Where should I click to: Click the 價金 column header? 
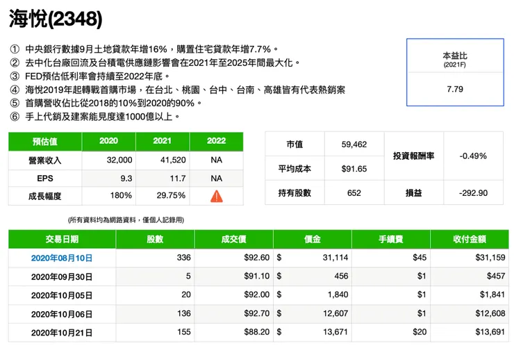tap(312, 239)
